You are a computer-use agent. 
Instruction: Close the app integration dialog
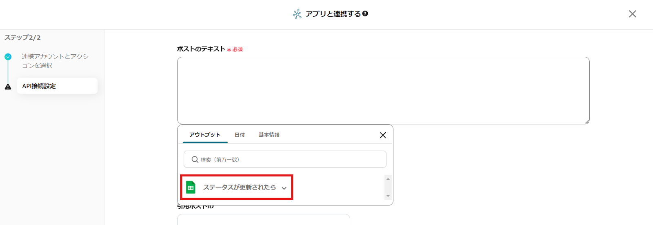[632, 14]
